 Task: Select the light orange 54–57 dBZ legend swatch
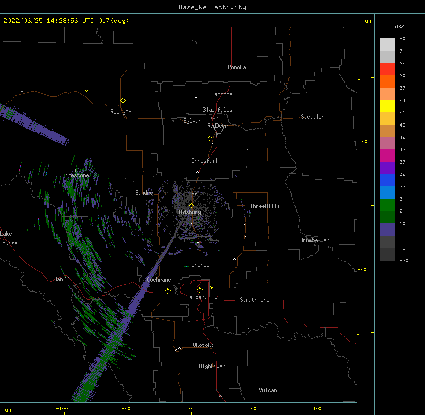(x=388, y=94)
